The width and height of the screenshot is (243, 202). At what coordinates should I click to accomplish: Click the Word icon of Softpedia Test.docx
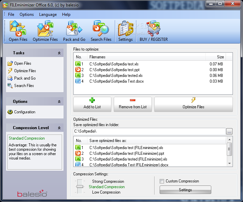click(78, 81)
